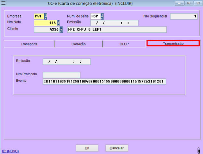
Task: Open the ID: (NOVO) link
Action: pyautogui.click(x=10, y=151)
